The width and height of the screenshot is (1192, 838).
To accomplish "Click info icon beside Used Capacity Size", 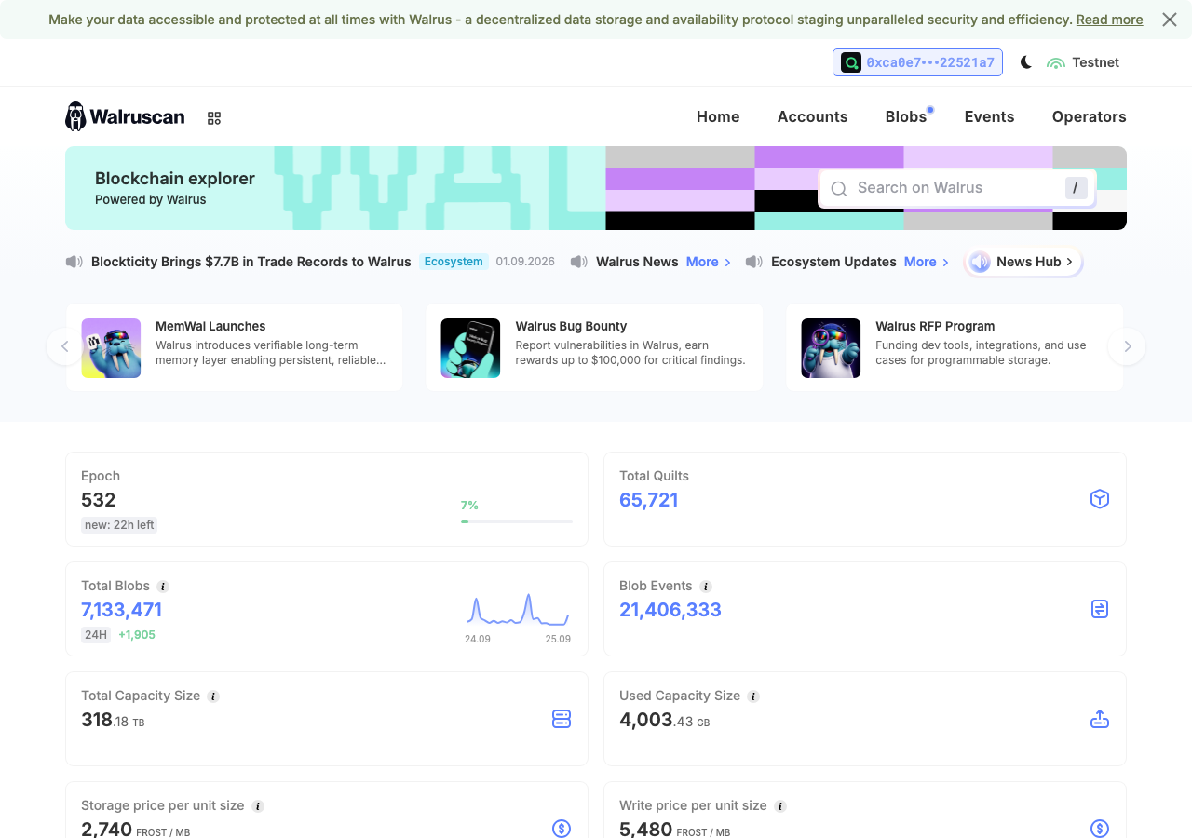I will (753, 696).
